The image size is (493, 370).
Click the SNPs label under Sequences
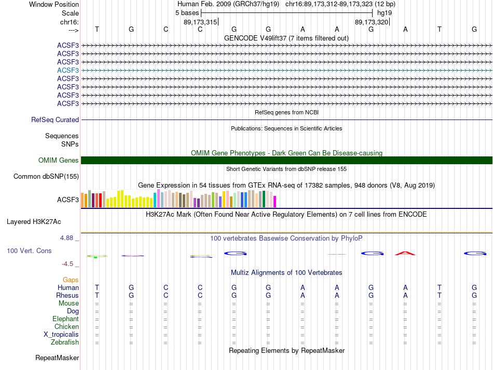pos(70,144)
